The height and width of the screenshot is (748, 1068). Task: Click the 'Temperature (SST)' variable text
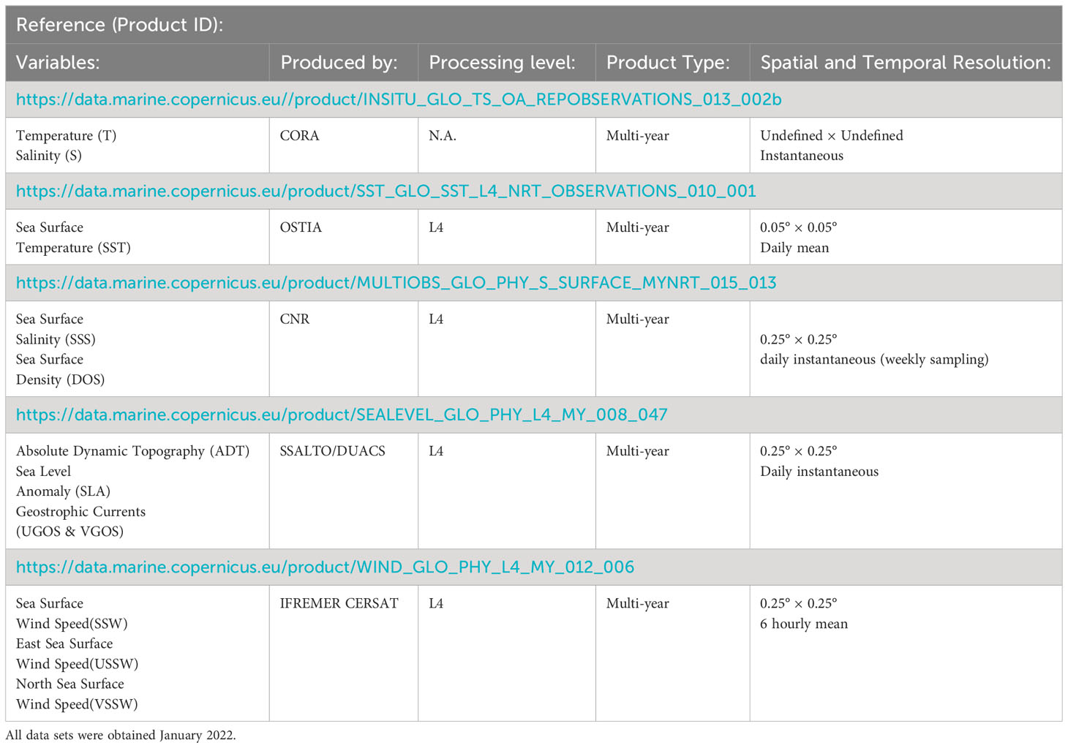[73, 248]
